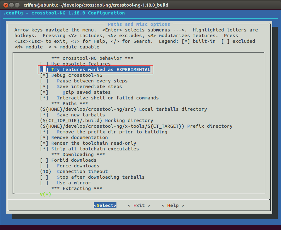This screenshot has height=230, width=281.
Task: Toggle 'Render the toolchain read-only'
Action: [x=88, y=143]
